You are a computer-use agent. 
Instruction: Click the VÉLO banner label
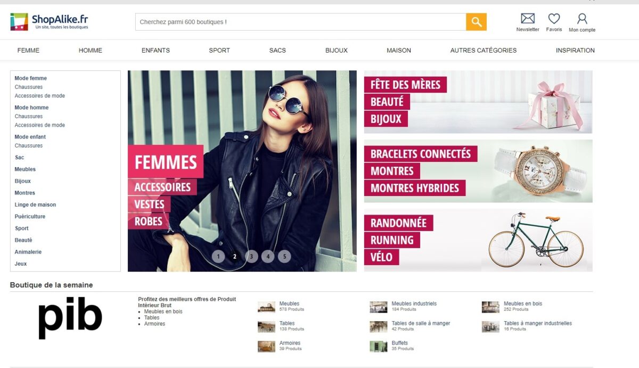pyautogui.click(x=381, y=257)
